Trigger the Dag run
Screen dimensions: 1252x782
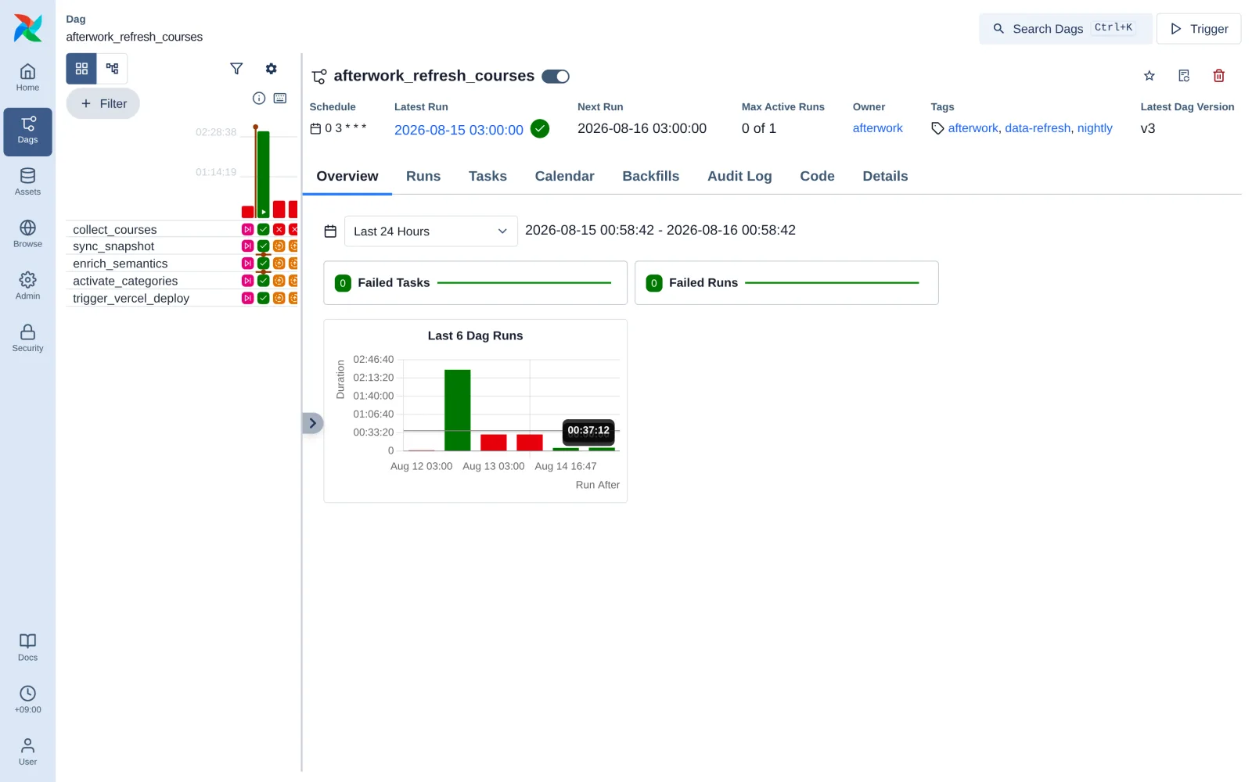1199,29
